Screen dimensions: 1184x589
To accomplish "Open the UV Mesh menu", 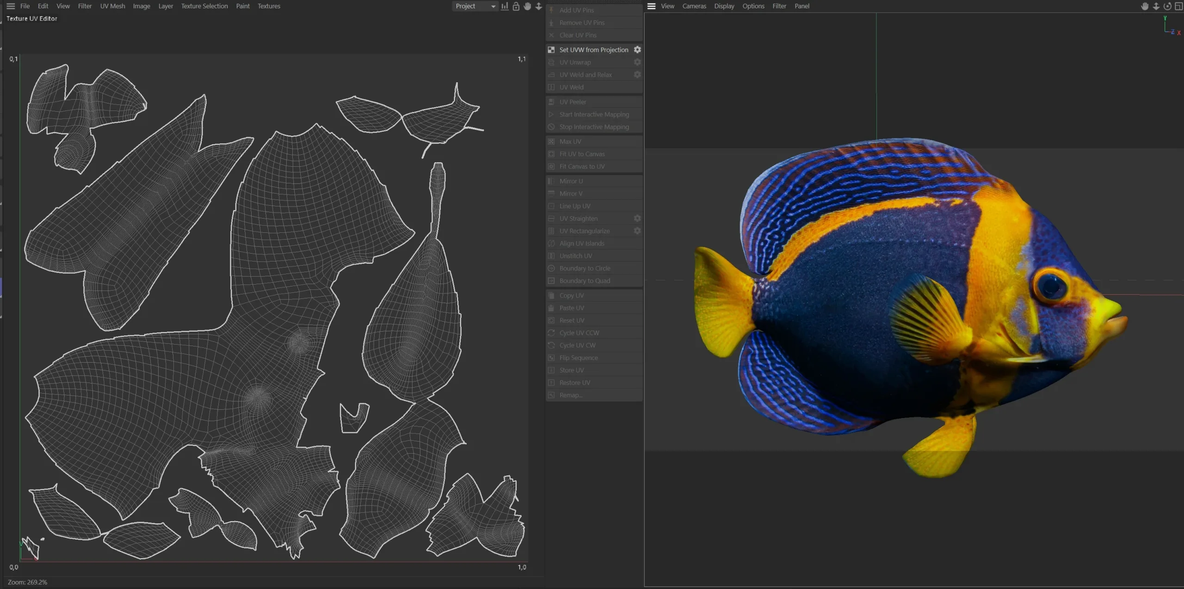I will point(112,6).
